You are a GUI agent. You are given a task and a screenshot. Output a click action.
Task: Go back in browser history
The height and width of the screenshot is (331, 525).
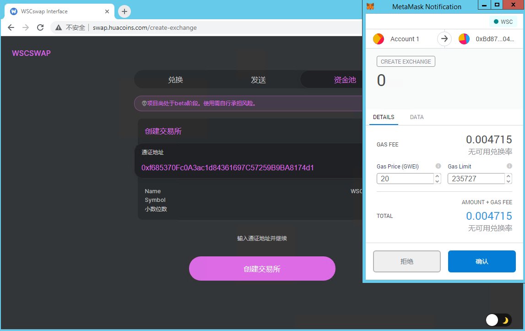coord(11,27)
